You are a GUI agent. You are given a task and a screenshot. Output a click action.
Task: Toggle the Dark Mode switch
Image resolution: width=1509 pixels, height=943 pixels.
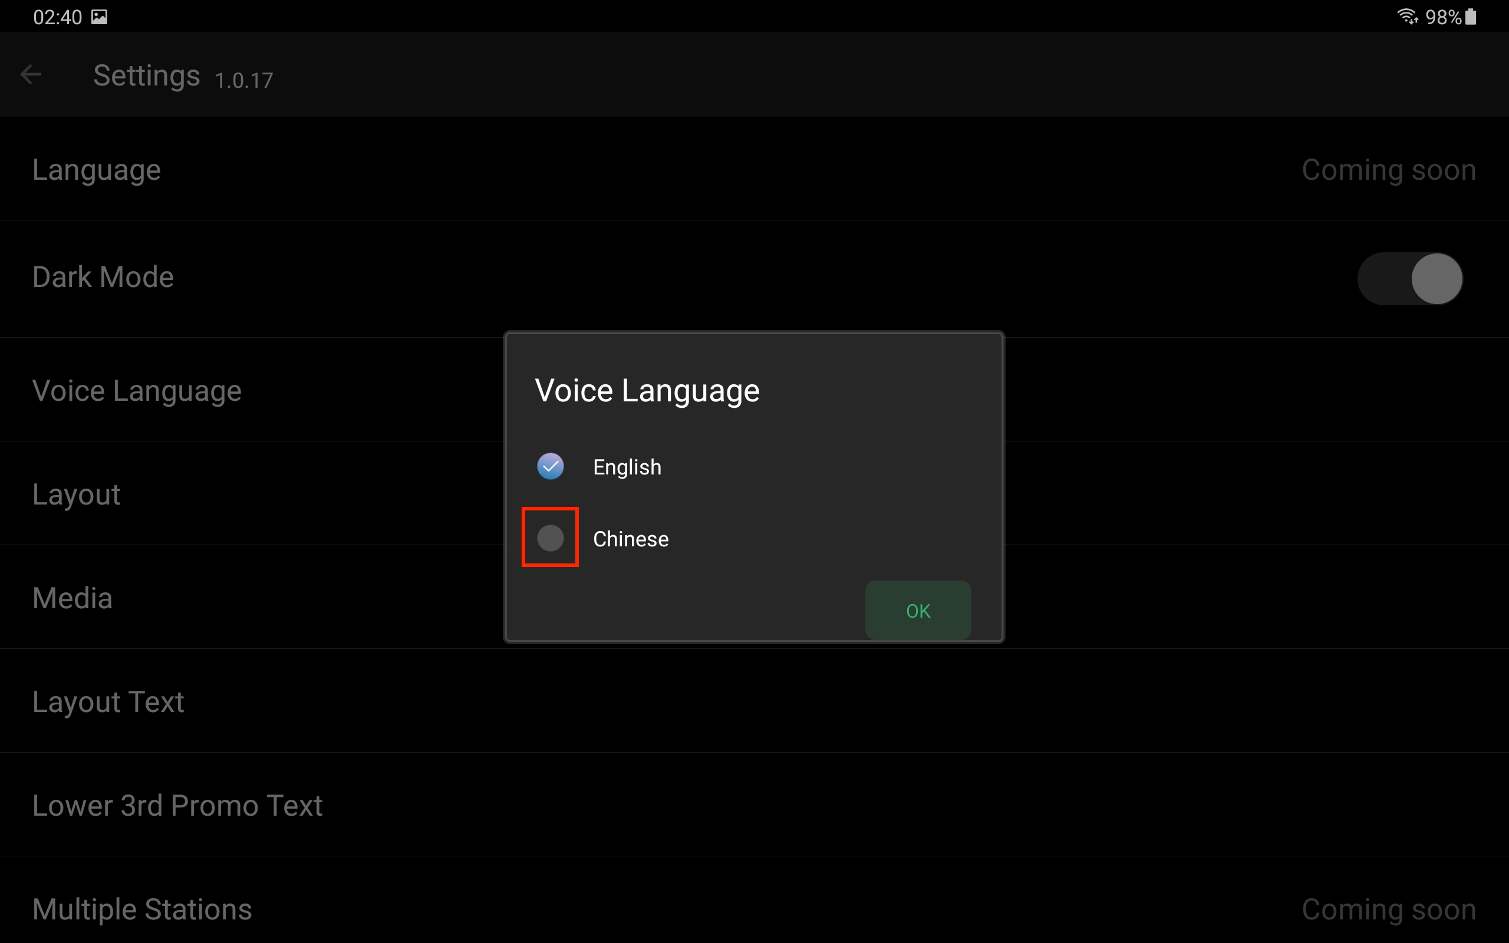point(1409,278)
